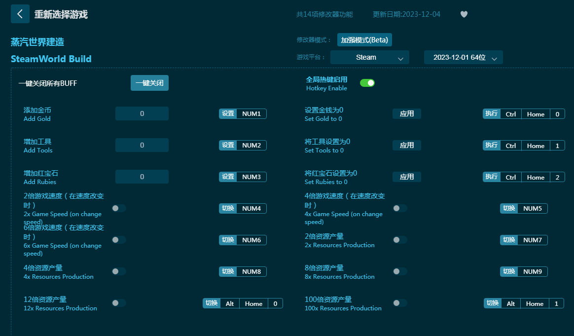Click the NUM7 hotkey key box
The width and height of the screenshot is (574, 336).
tap(533, 240)
